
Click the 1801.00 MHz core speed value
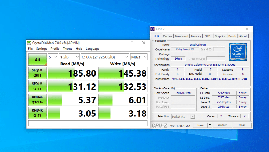click(x=183, y=93)
